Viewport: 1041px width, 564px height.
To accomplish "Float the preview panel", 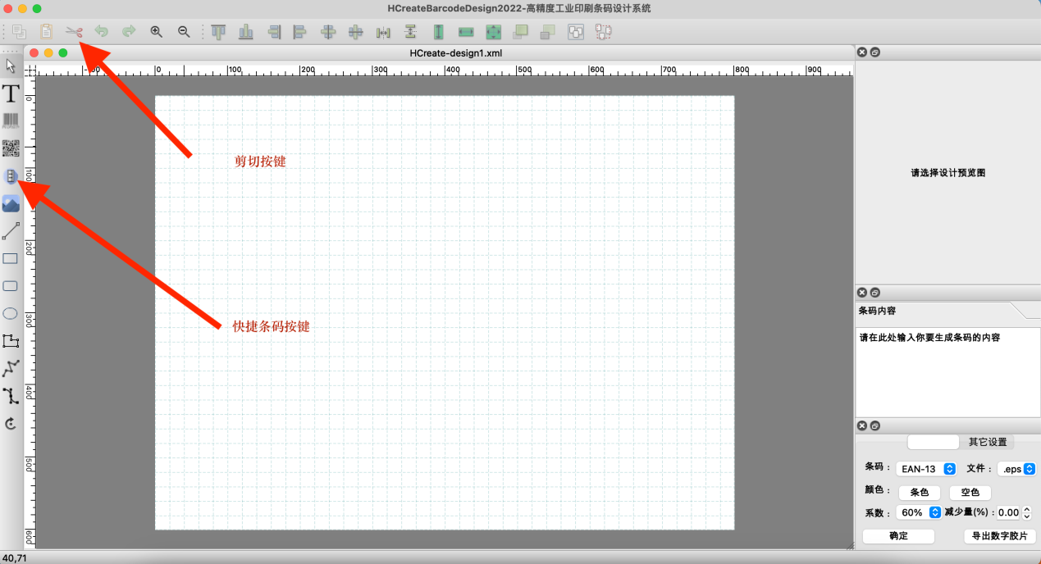I will point(875,52).
